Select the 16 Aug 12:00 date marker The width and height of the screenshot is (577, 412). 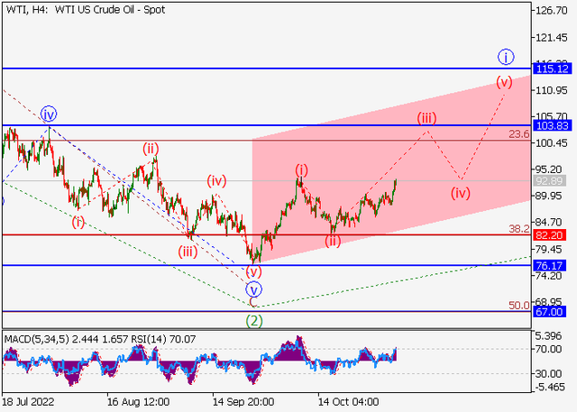[138, 402]
